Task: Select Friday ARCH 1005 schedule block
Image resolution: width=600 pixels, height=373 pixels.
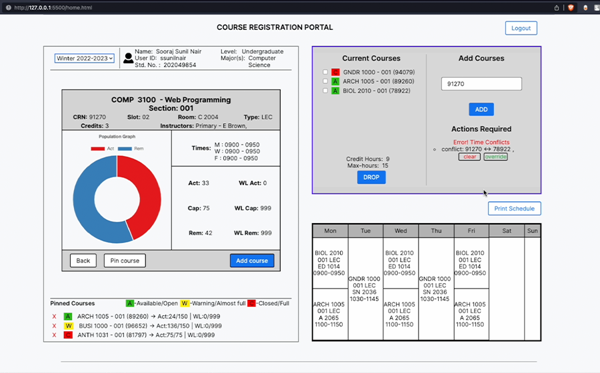Action: pos(471,314)
